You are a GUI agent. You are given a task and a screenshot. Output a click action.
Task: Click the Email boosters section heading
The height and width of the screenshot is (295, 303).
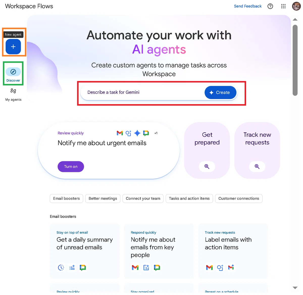coord(63,216)
